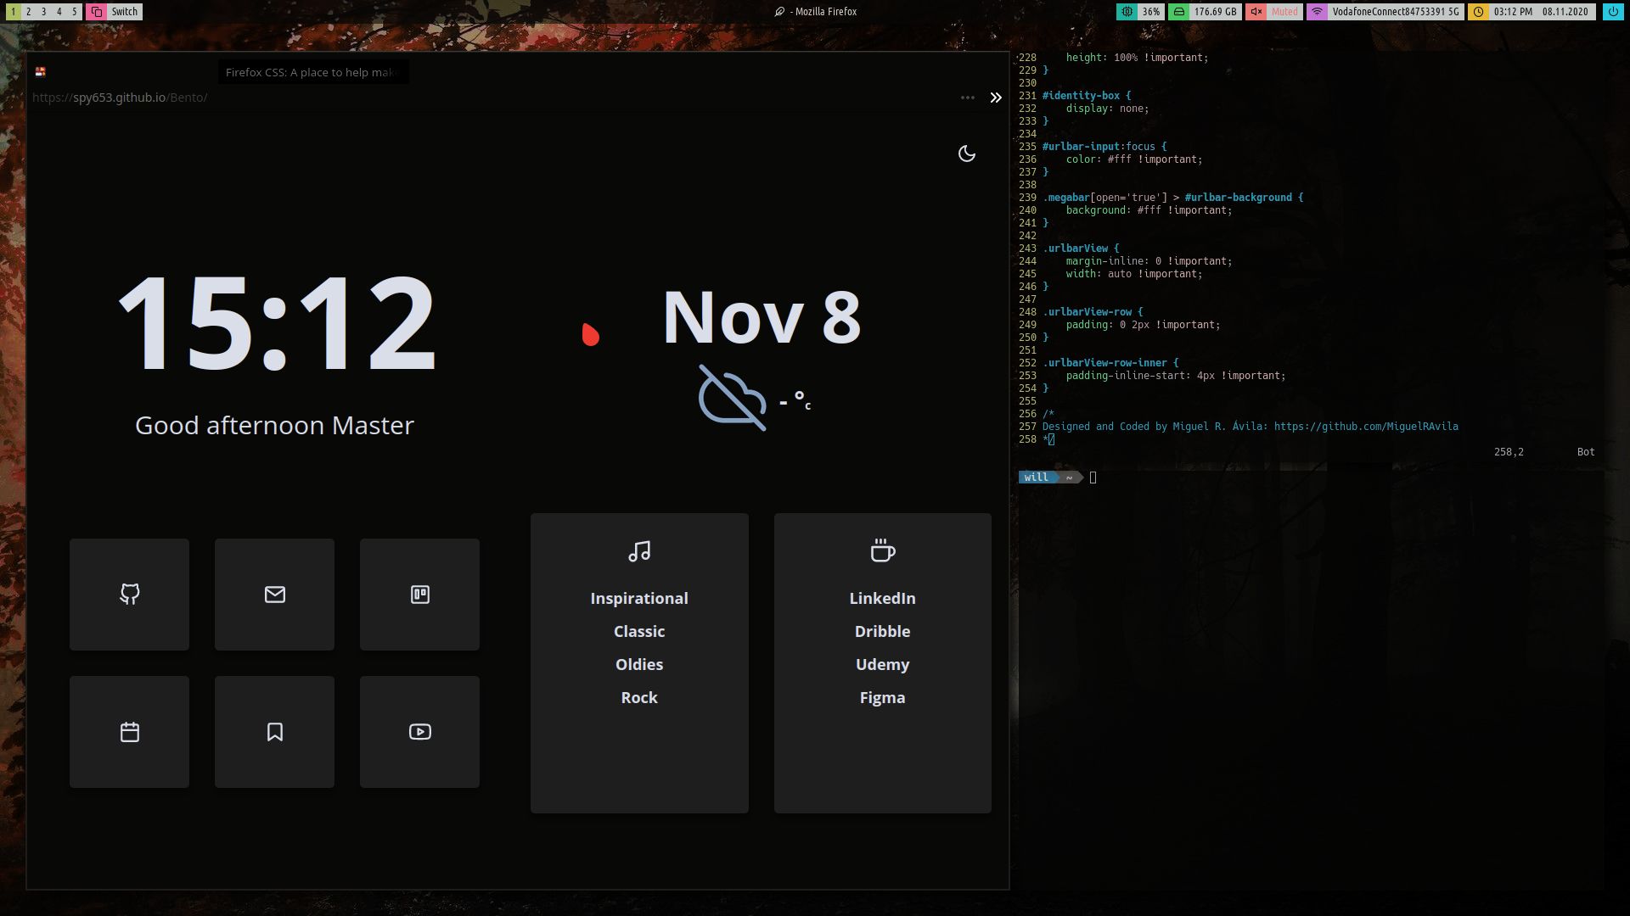Expand the toolbar overflow chevron
The image size is (1630, 916).
pos(996,98)
